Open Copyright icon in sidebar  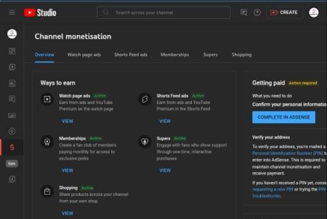tap(12, 131)
